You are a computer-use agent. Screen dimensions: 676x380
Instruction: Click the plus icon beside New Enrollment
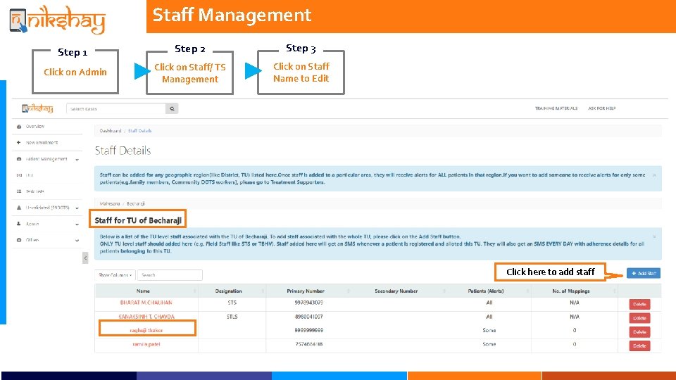pyautogui.click(x=18, y=143)
